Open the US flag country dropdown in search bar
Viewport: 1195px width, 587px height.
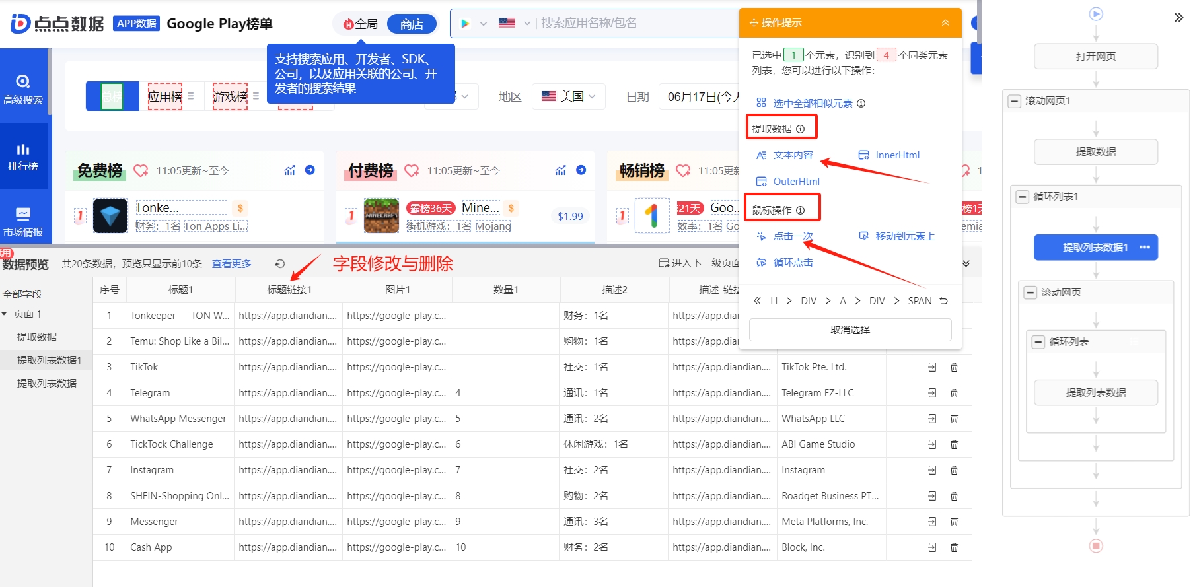click(x=515, y=23)
